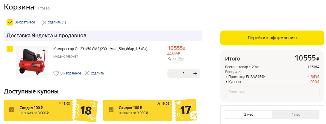
Task: Remove the FUBAG15 promo code icon
Action: pyautogui.click(x=263, y=77)
